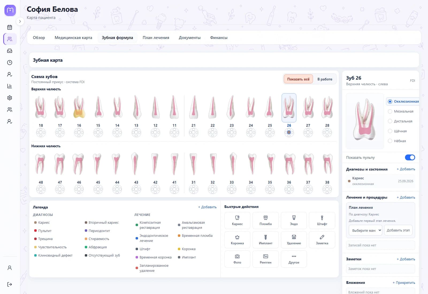Select the Эндо quick action
The image size is (428, 294).
pos(294,220)
